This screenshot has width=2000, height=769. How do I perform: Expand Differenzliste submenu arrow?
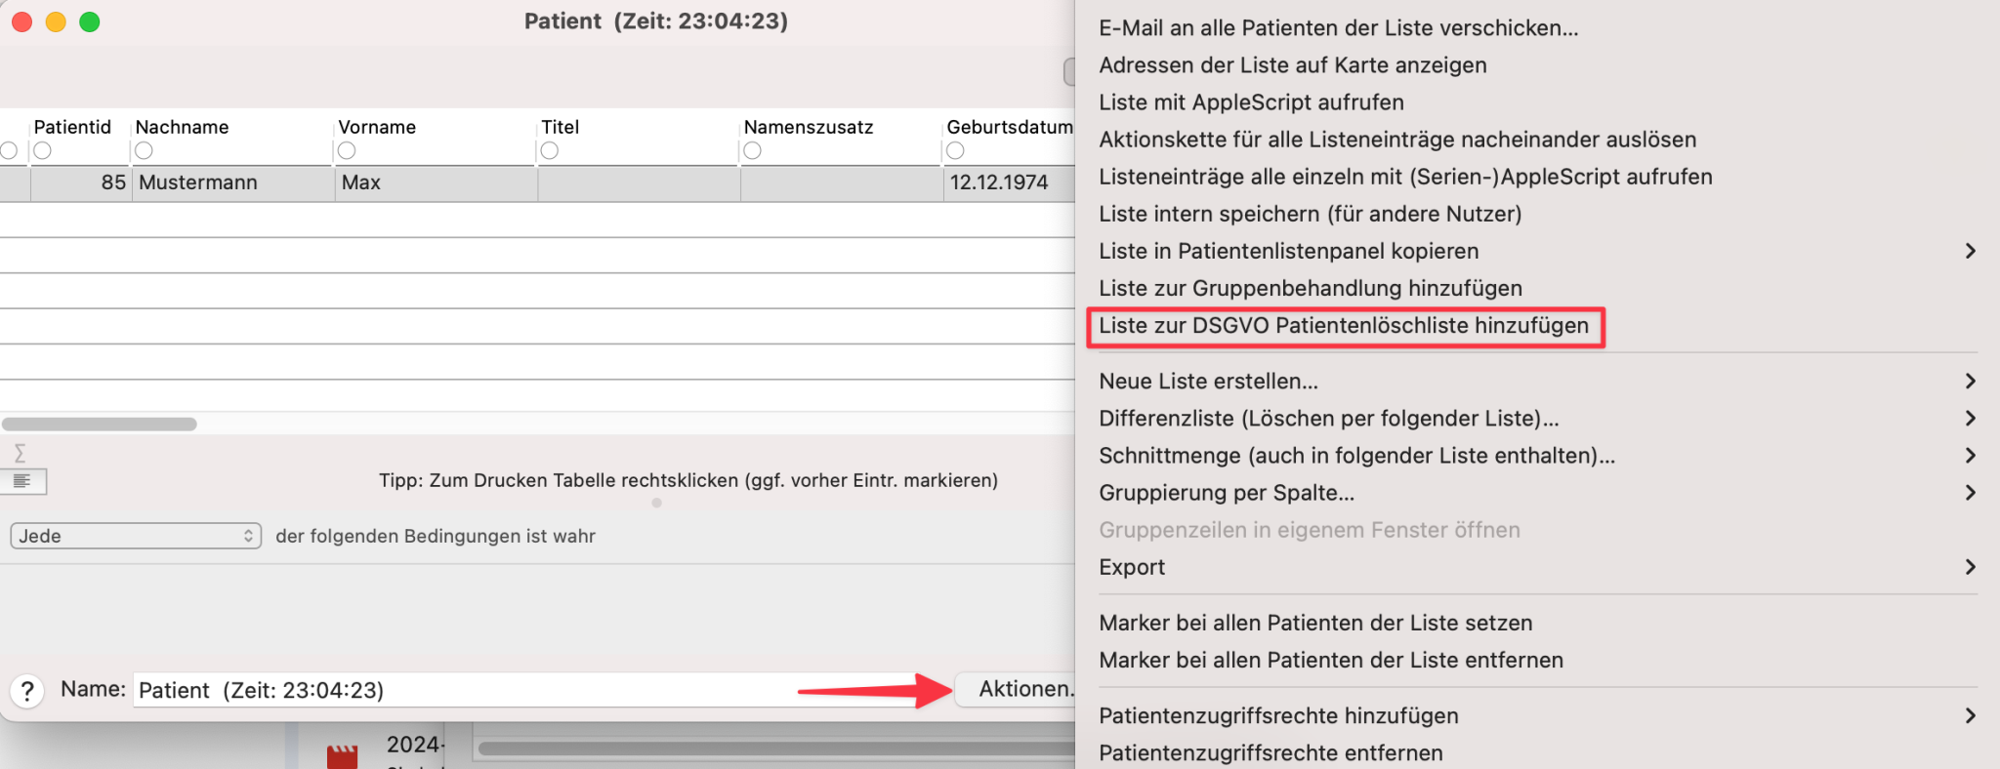point(1971,418)
